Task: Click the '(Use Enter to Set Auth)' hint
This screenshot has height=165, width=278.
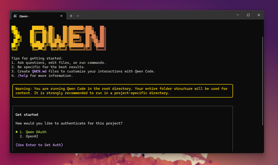Action: (x=39, y=145)
